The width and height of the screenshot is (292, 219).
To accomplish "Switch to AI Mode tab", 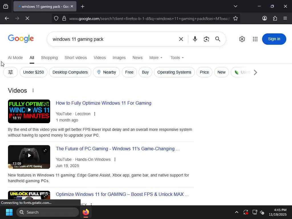I will pos(15,58).
